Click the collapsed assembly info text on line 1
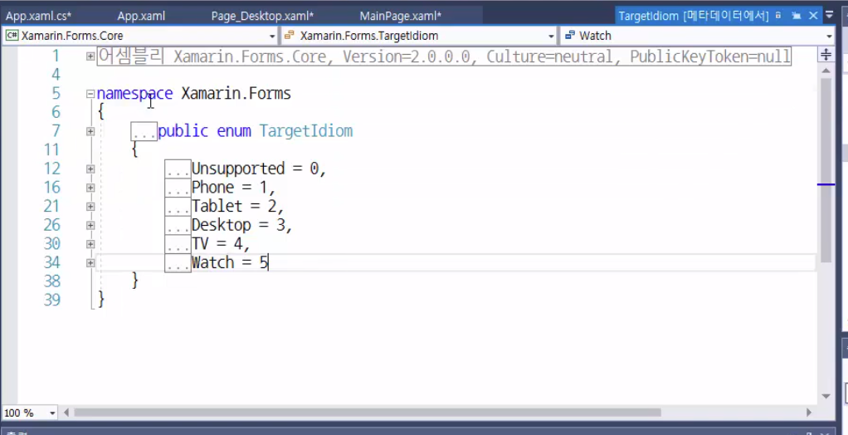 click(444, 56)
